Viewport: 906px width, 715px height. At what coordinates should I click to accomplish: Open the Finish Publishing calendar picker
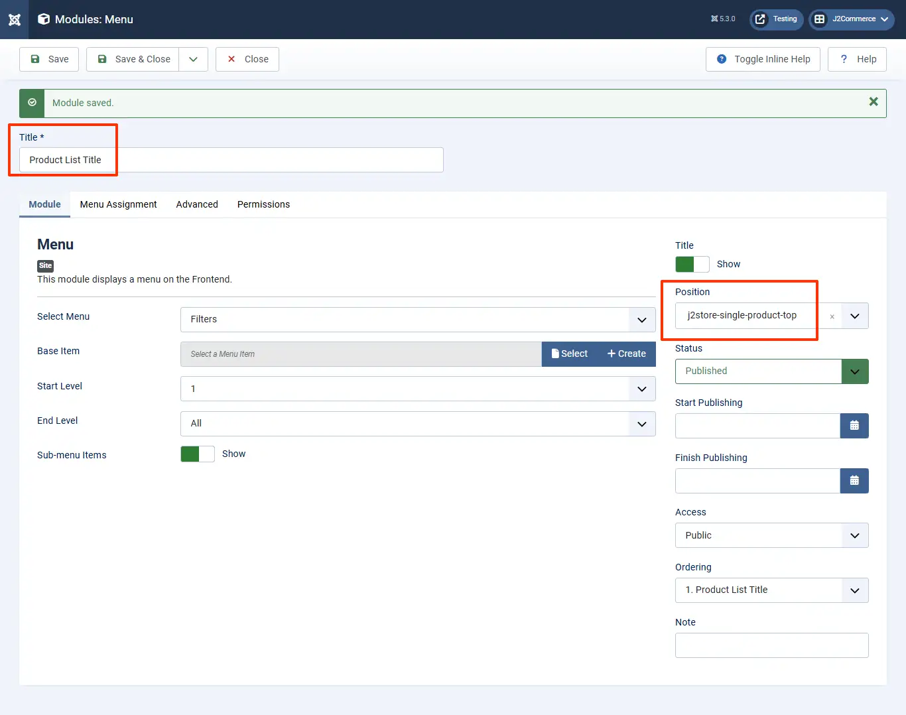coord(854,481)
